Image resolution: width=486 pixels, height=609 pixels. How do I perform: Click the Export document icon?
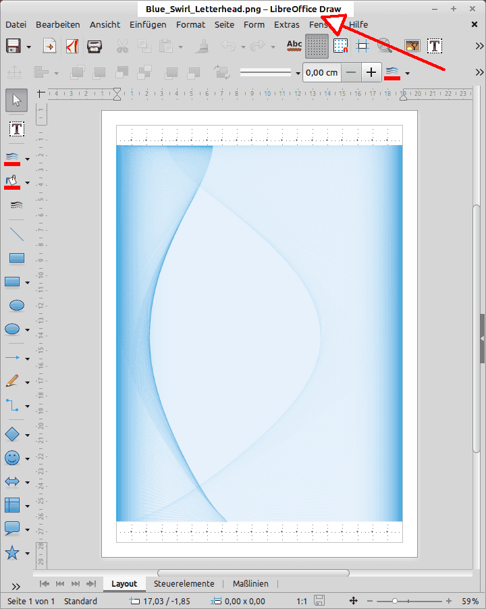(49, 46)
